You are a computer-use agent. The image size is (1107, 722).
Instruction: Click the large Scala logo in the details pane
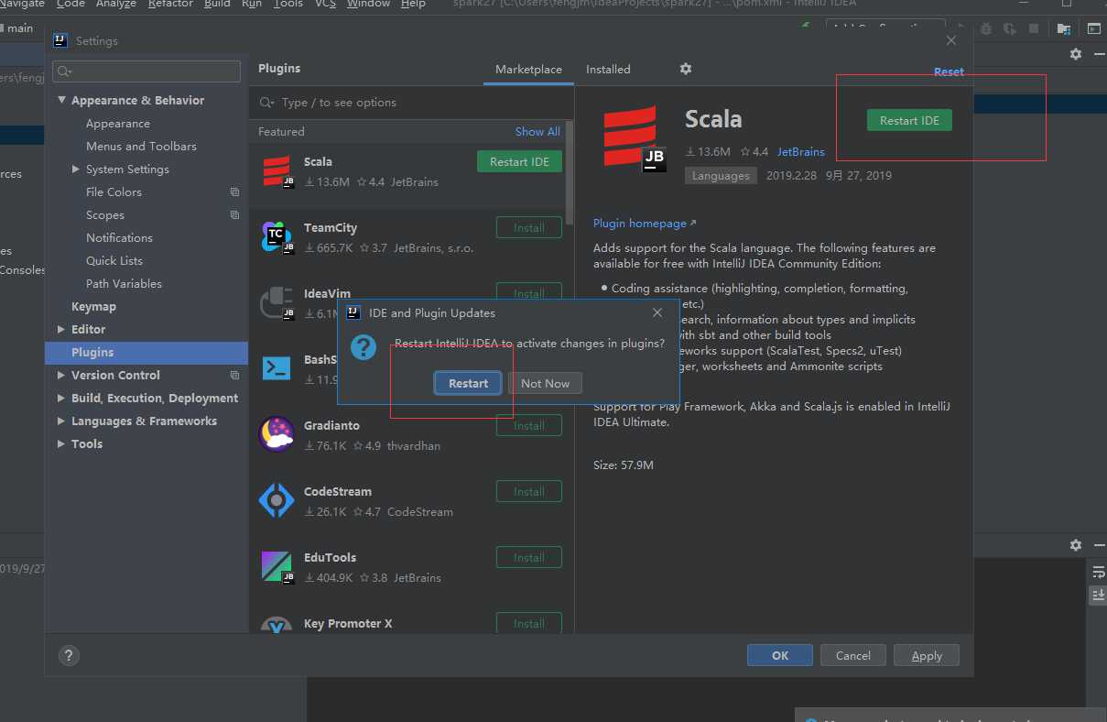(635, 138)
